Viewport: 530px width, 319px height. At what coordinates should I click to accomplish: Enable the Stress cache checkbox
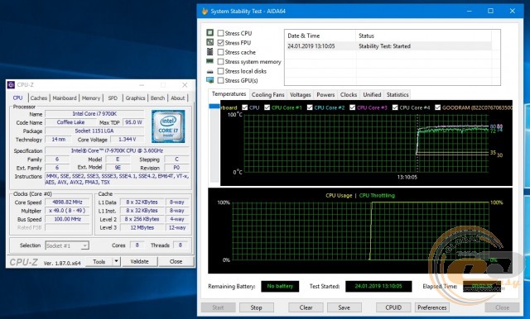tap(221, 52)
